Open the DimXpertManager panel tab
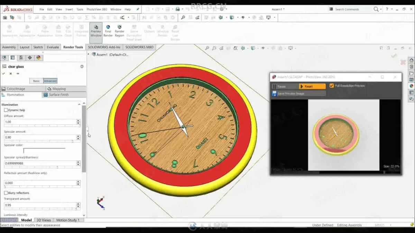The width and height of the screenshot is (415, 233). [30, 58]
